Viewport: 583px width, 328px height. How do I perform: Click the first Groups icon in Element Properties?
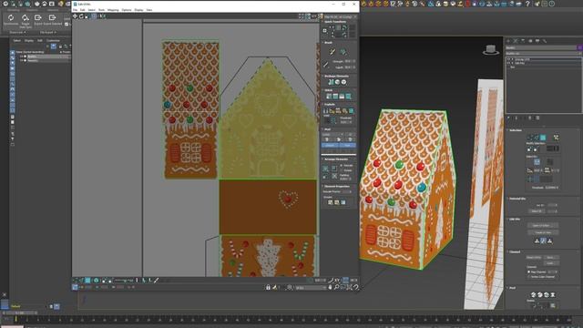pos(330,202)
